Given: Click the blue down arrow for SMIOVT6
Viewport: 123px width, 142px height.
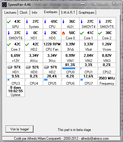Looking at the screenshot, I should pyautogui.click(x=9, y=33).
